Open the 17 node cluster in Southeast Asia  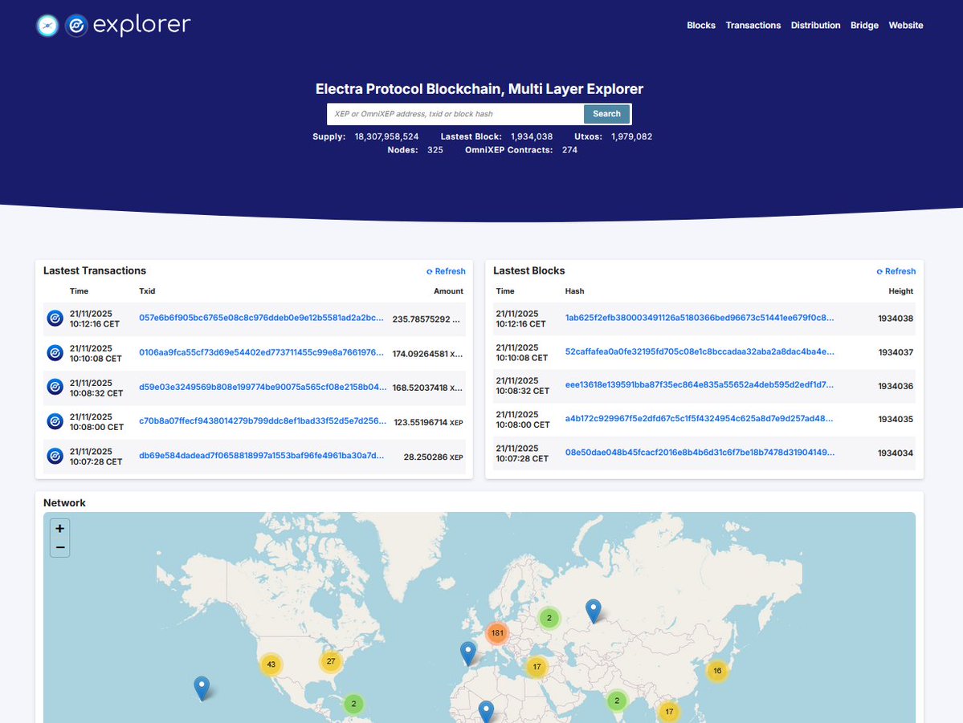(669, 711)
